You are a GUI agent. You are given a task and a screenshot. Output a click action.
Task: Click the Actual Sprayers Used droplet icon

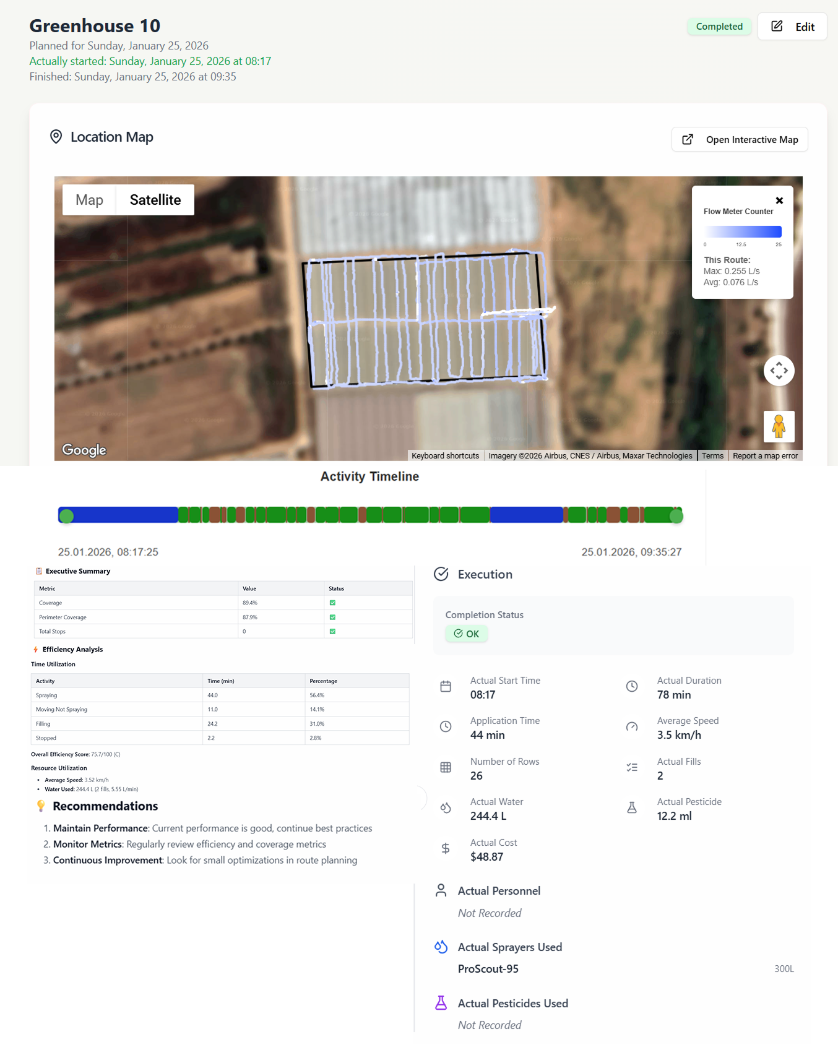(x=441, y=947)
